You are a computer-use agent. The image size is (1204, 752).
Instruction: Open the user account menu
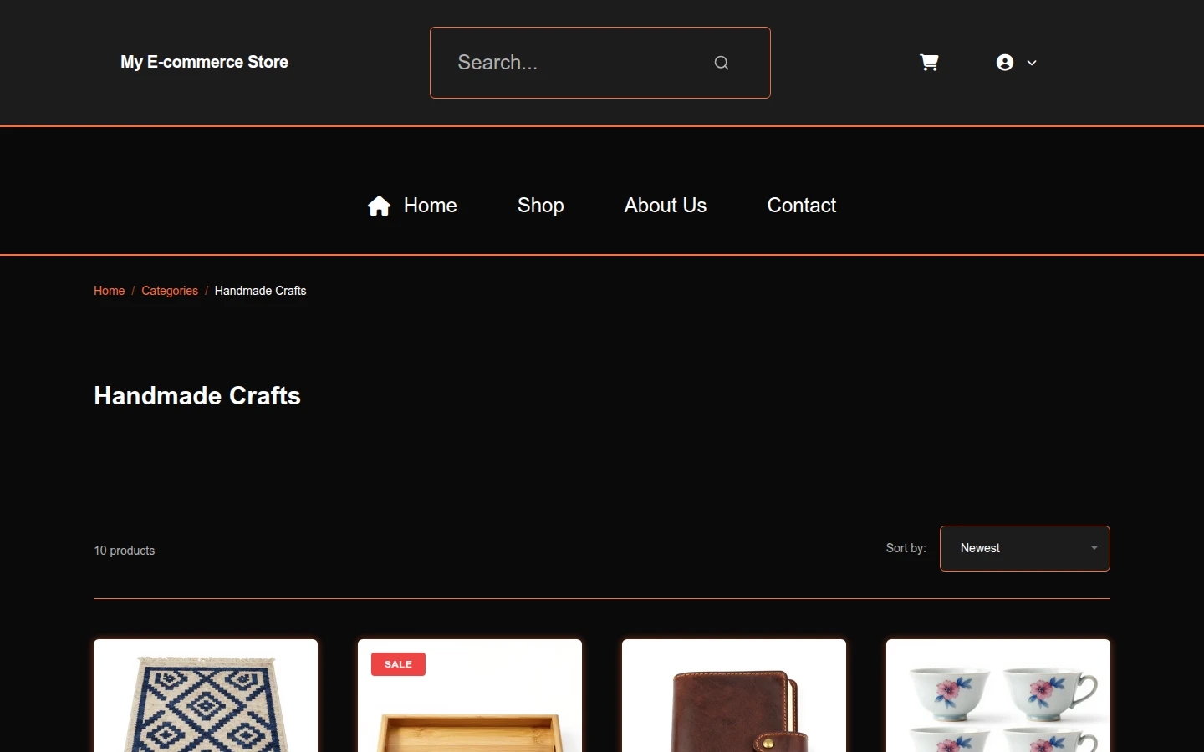pos(1005,63)
